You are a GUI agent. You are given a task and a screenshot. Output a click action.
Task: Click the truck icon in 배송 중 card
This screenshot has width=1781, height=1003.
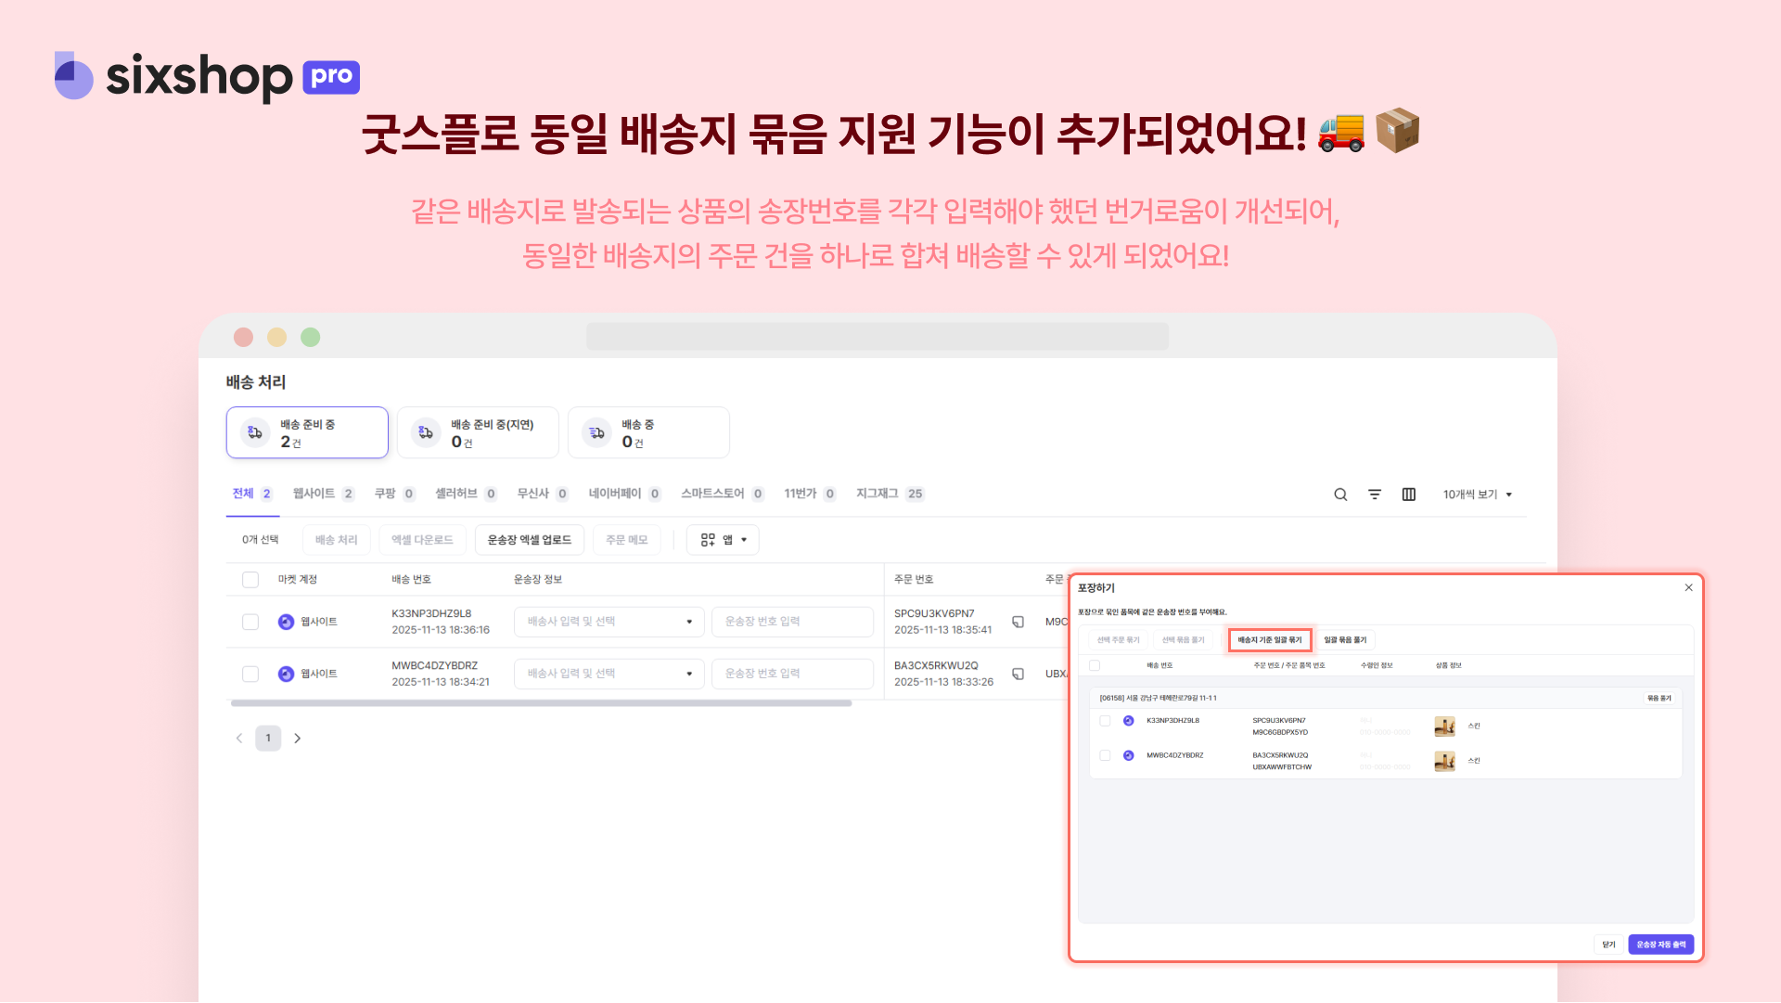(597, 432)
